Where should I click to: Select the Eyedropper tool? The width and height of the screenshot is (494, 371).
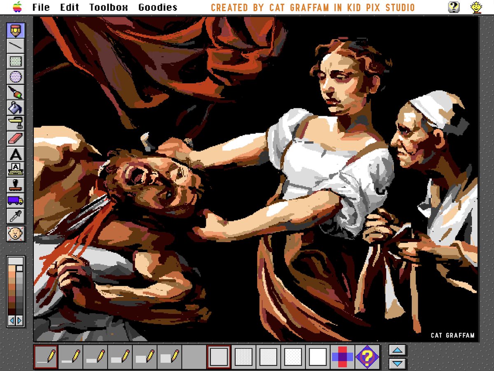16,216
